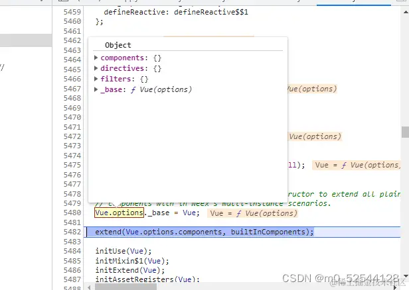Click line number 5484 gutter

pos(72,251)
